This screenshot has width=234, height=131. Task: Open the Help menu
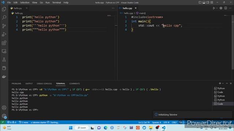[x=66, y=3]
